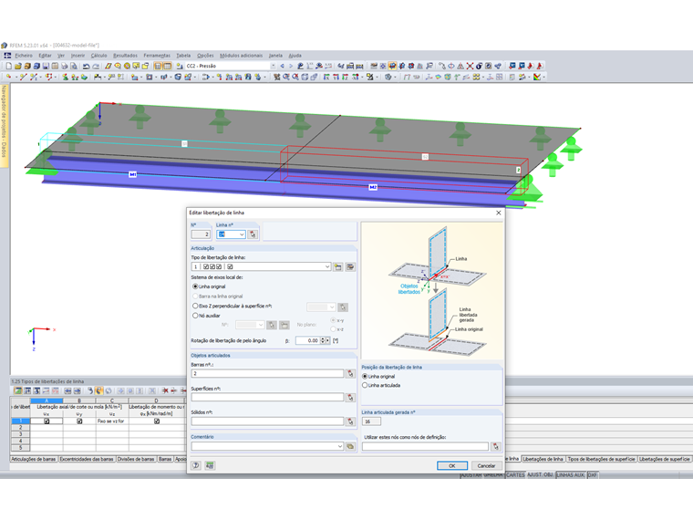Toggle uy checkbox in table row 1
The height and width of the screenshot is (520, 693).
[79, 421]
